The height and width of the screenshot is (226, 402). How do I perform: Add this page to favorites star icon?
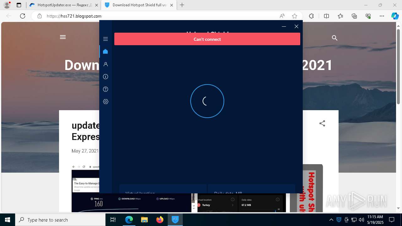click(x=295, y=16)
